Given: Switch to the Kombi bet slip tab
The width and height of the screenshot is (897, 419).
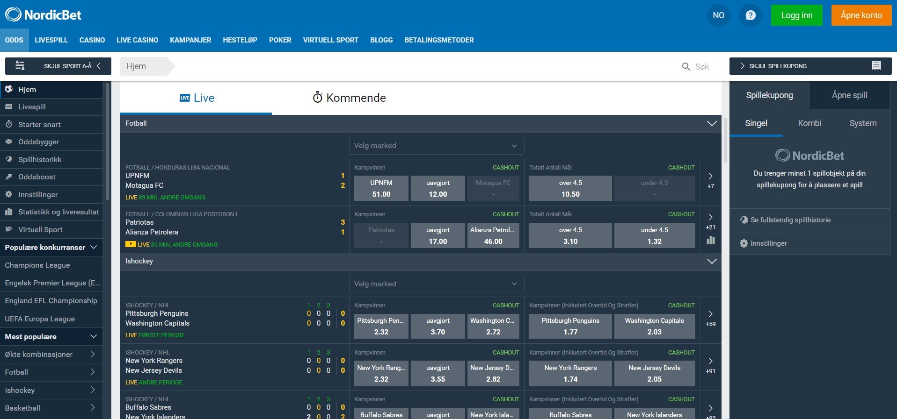Looking at the screenshot, I should point(809,123).
